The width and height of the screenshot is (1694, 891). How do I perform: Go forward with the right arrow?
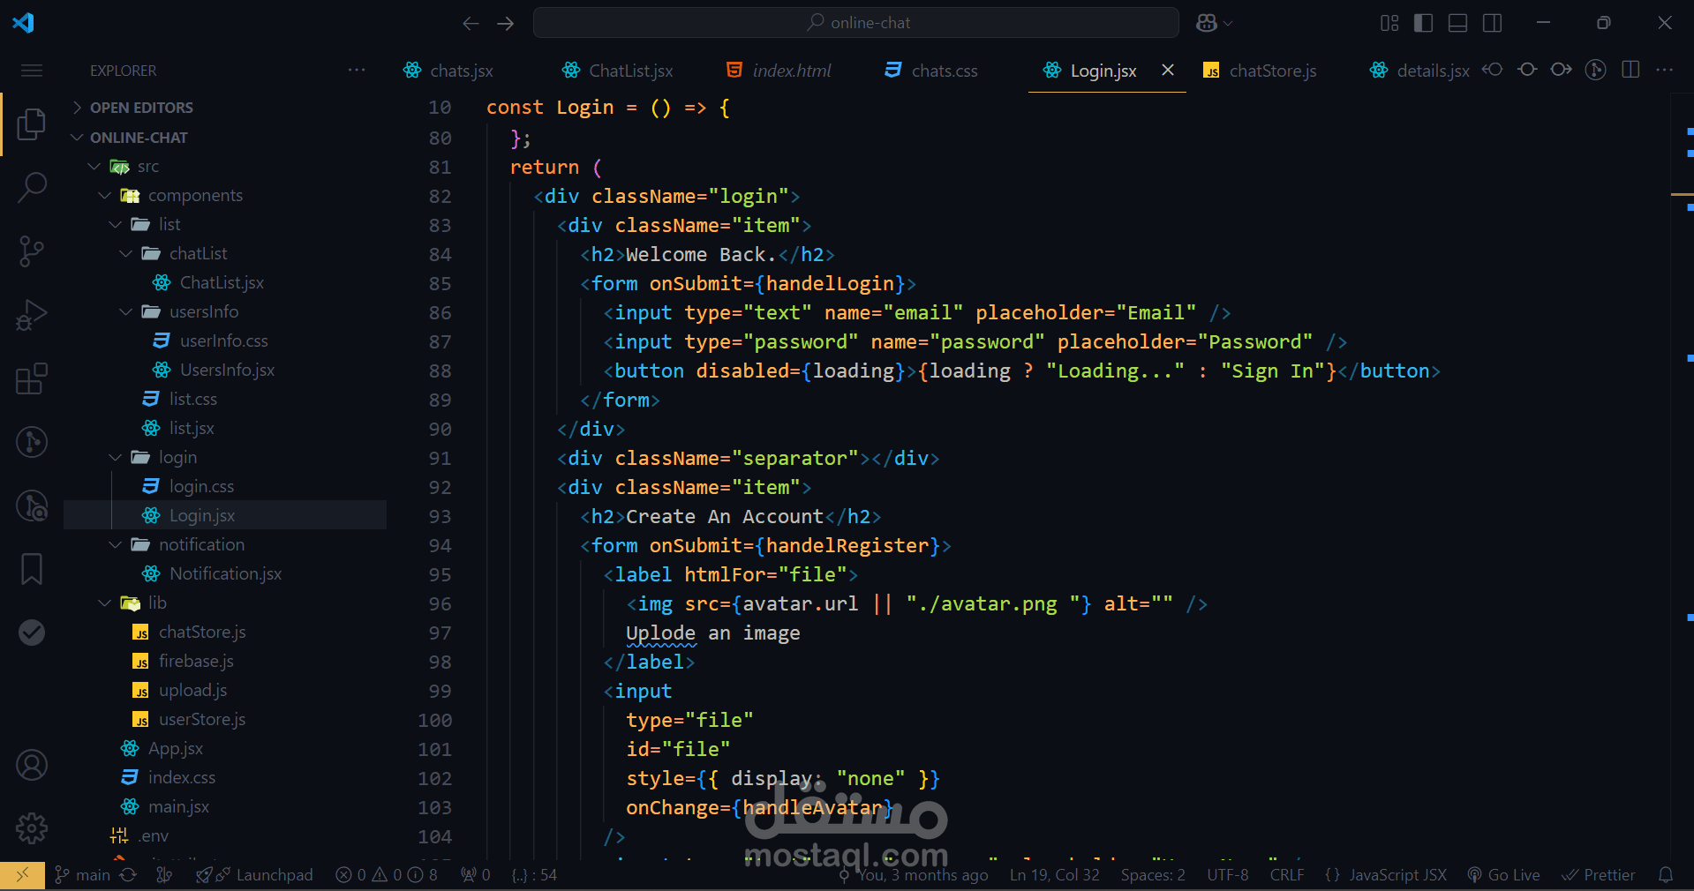pos(506,23)
